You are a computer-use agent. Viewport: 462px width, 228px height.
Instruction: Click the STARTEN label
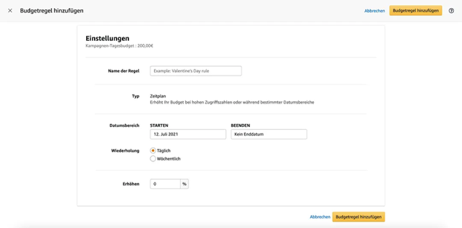pos(159,125)
